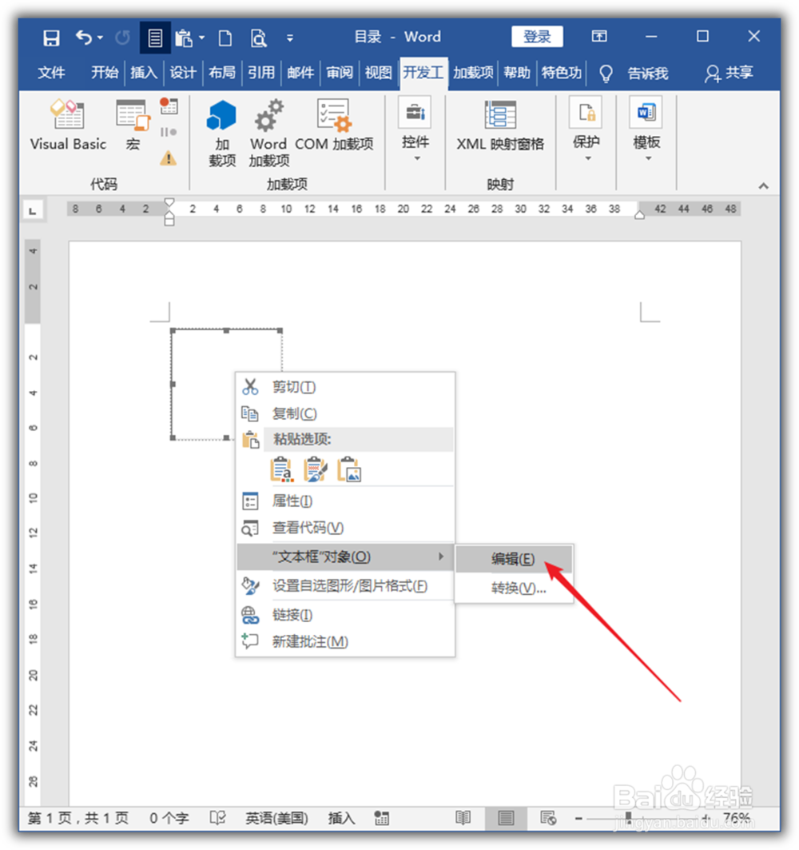
Task: Switch to the 插入 tab
Action: (x=144, y=72)
